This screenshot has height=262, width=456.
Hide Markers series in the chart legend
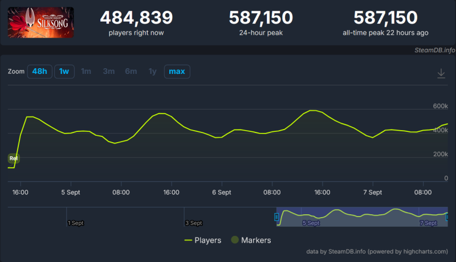(251, 240)
